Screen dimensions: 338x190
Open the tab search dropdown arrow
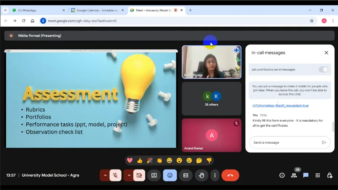pos(5,10)
